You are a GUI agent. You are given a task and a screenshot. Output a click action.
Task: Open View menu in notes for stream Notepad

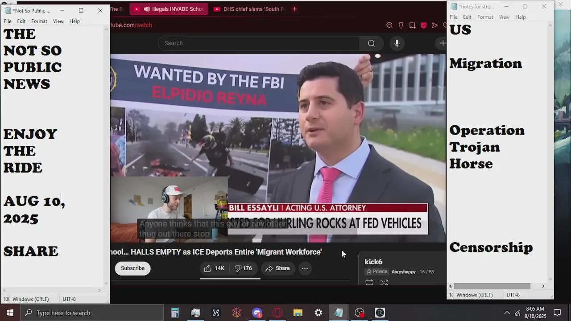[505, 17]
